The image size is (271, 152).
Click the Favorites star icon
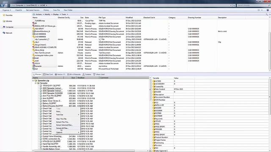4,15
